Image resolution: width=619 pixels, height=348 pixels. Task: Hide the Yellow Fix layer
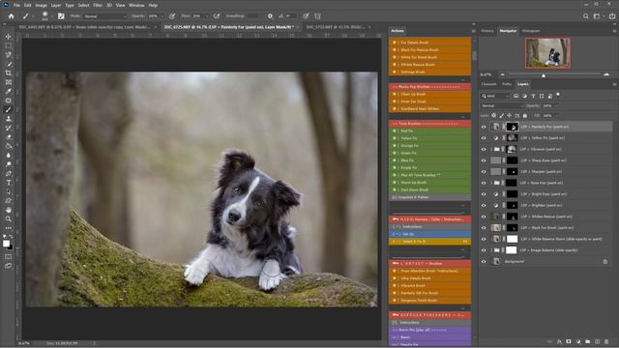pos(484,137)
